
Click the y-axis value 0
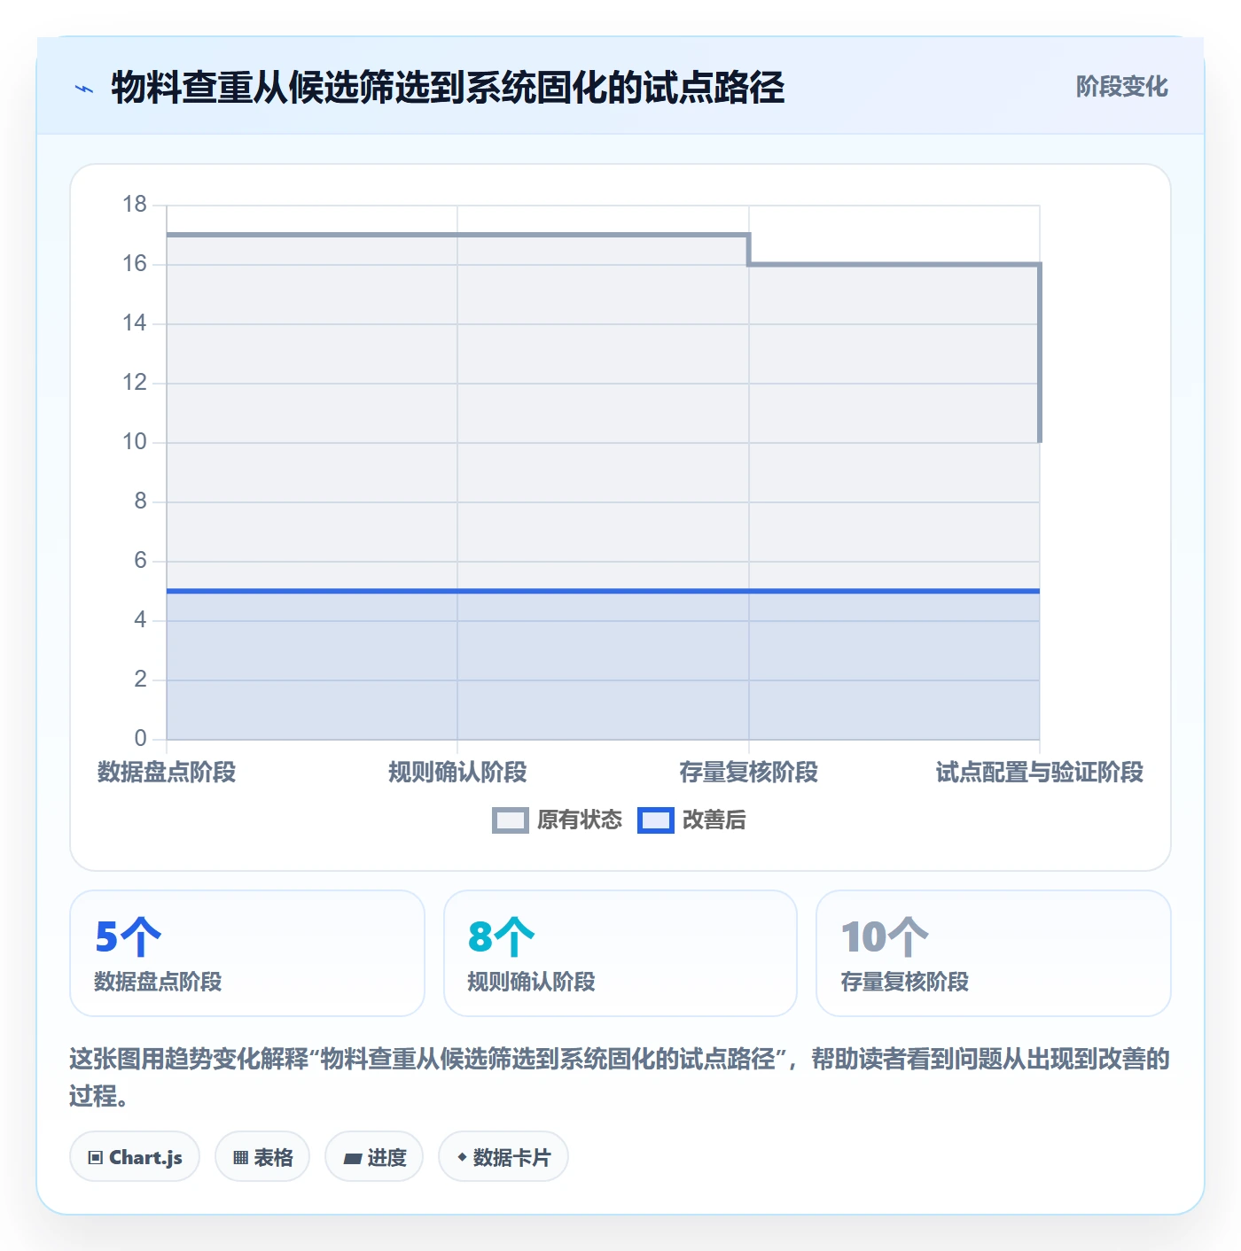point(141,738)
